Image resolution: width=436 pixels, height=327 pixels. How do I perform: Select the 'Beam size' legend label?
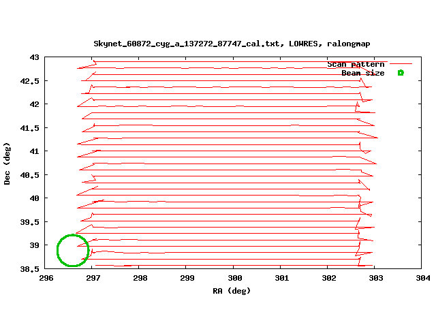(x=363, y=73)
